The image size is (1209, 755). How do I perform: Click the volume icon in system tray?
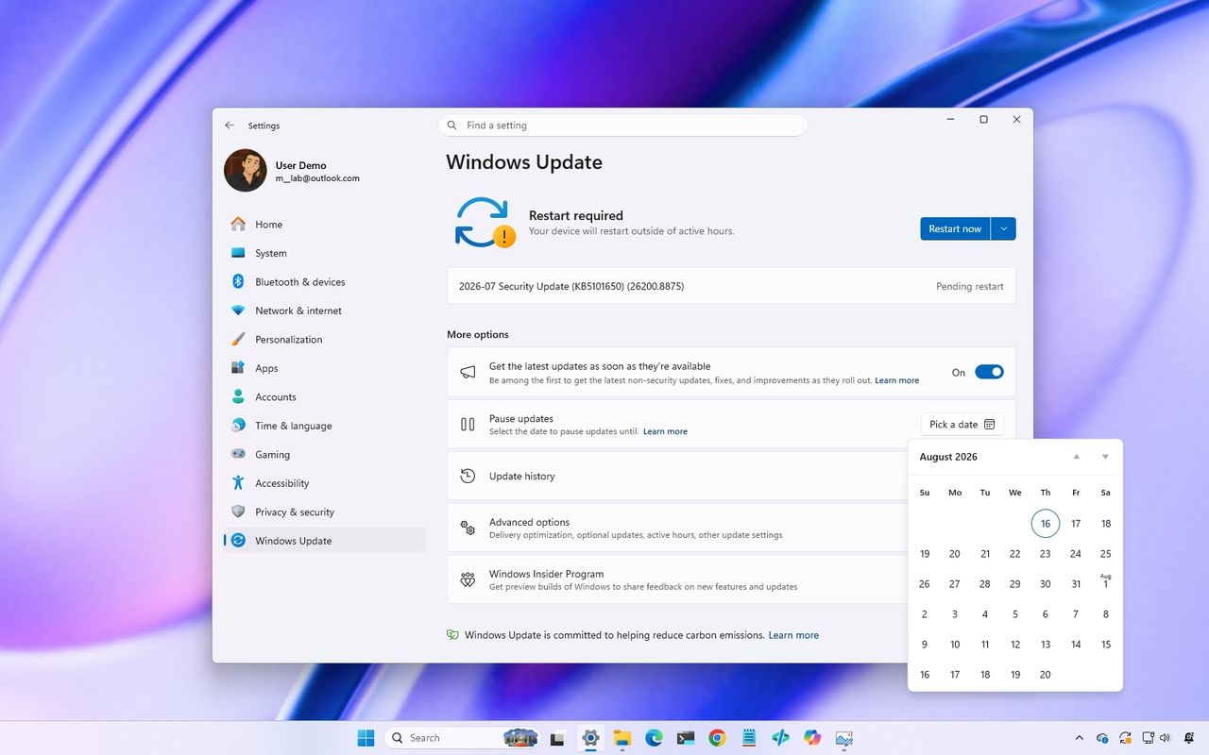click(x=1165, y=738)
